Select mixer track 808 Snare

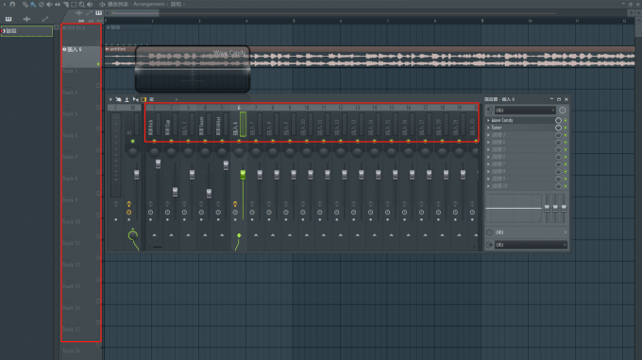(x=204, y=124)
